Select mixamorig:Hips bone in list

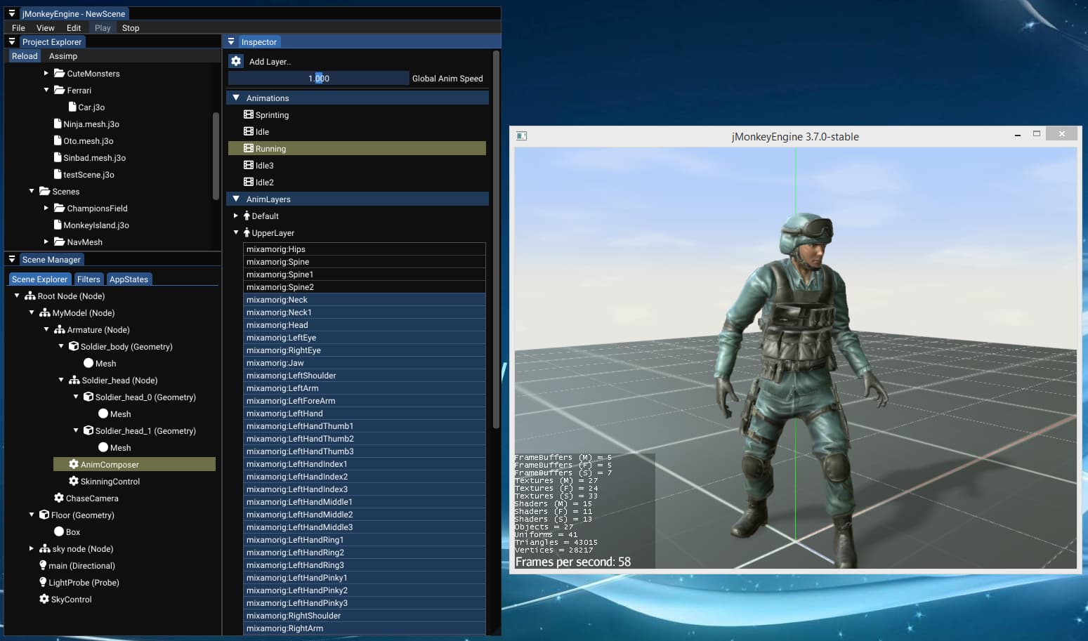pyautogui.click(x=365, y=249)
